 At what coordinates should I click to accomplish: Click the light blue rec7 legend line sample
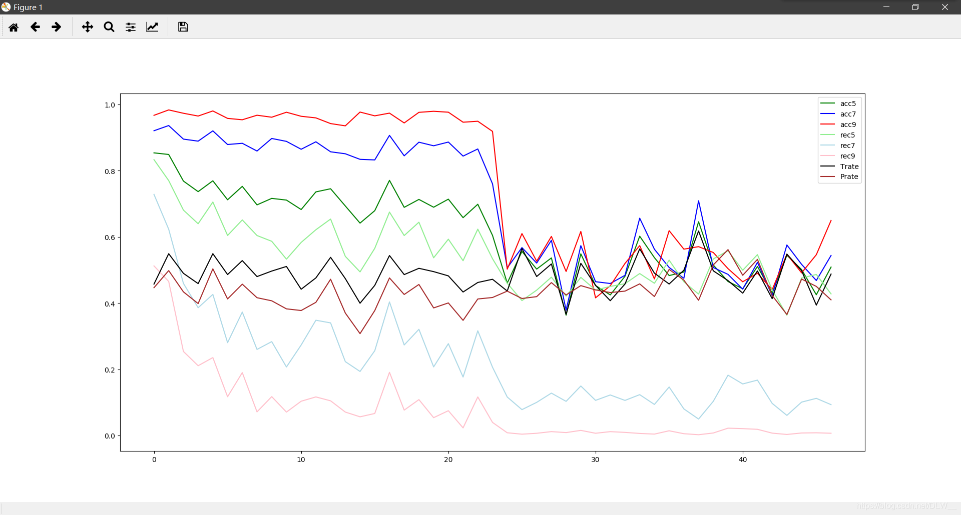[828, 145]
